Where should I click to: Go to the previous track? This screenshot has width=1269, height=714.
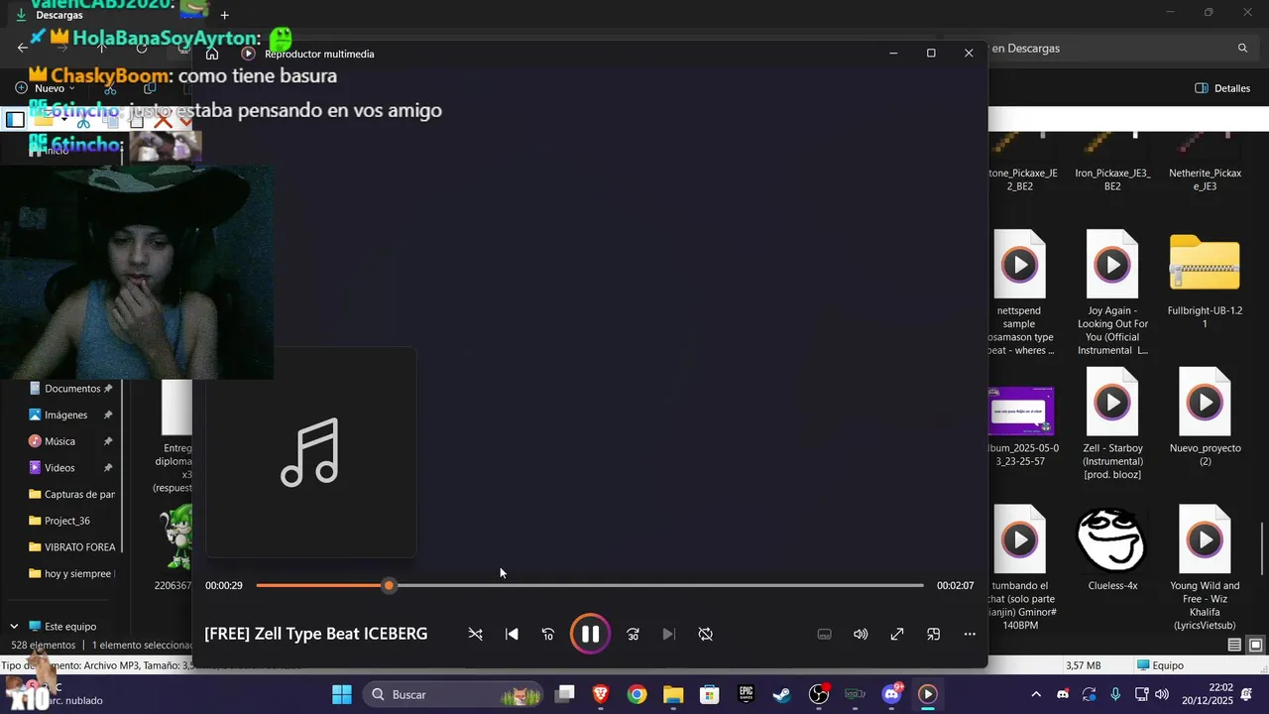pos(512,634)
